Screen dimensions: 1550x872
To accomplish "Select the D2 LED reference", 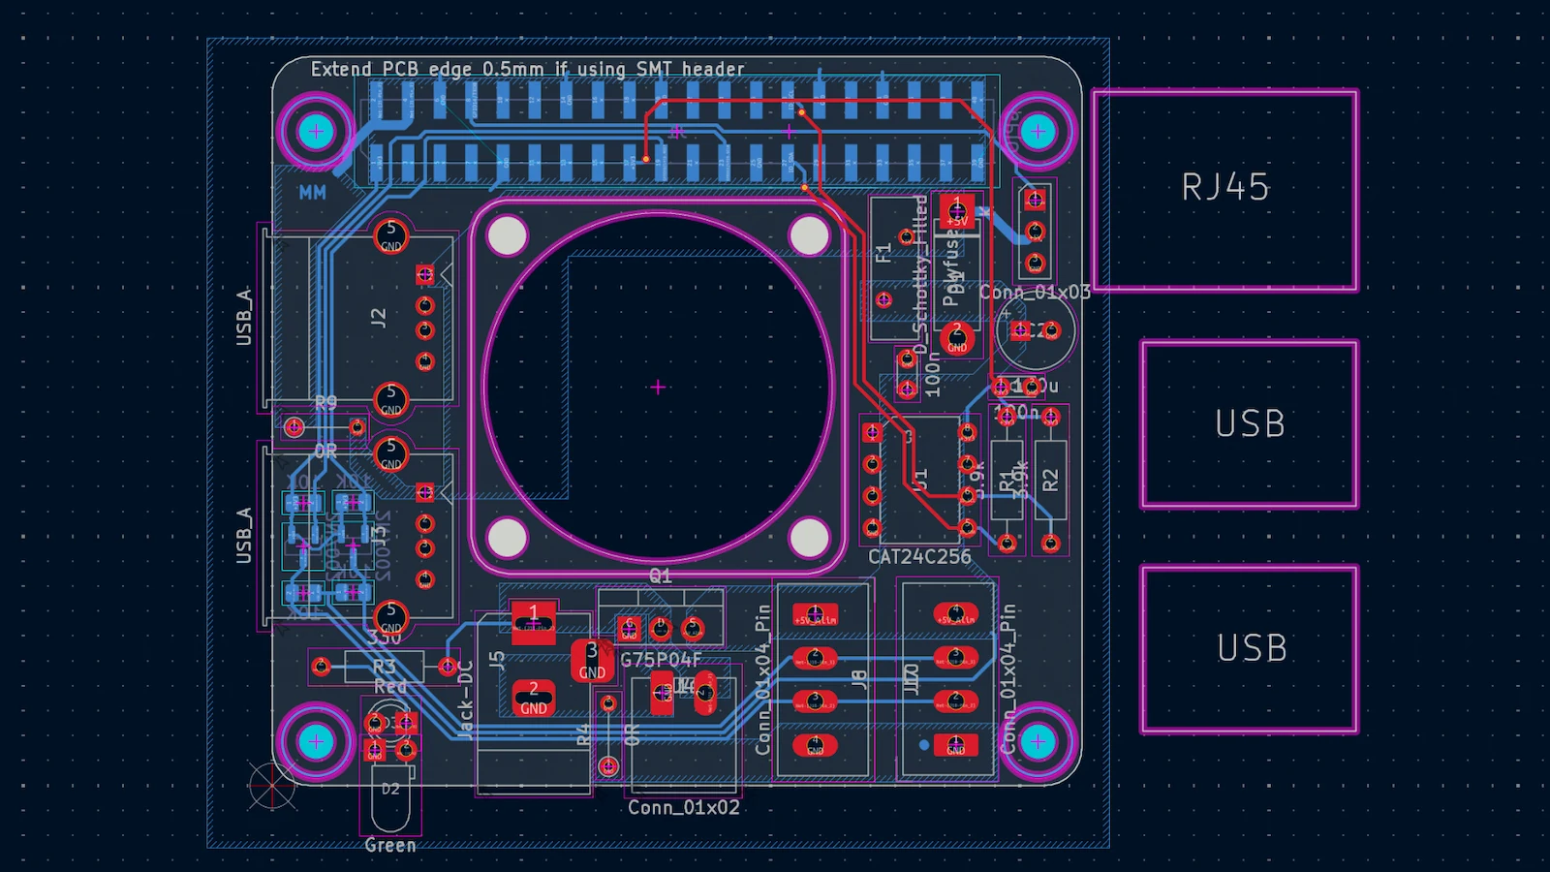I will [x=389, y=789].
